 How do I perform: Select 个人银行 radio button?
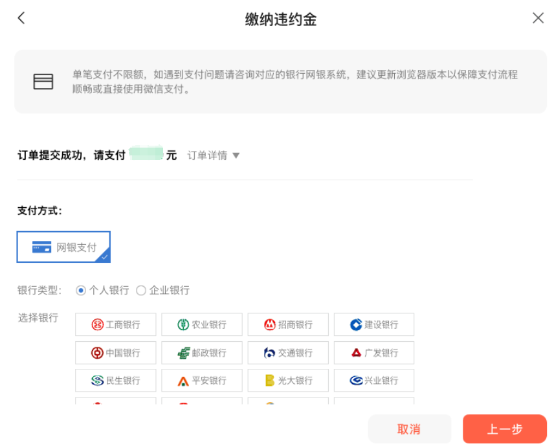pos(81,291)
